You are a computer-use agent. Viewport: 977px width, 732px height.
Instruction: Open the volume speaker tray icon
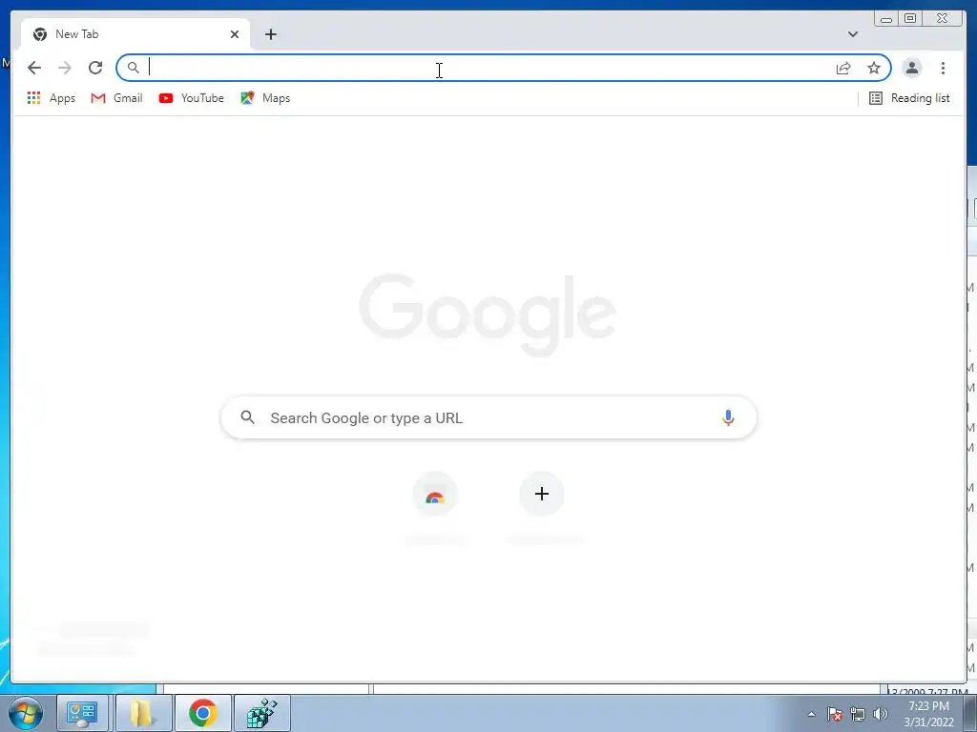(881, 715)
